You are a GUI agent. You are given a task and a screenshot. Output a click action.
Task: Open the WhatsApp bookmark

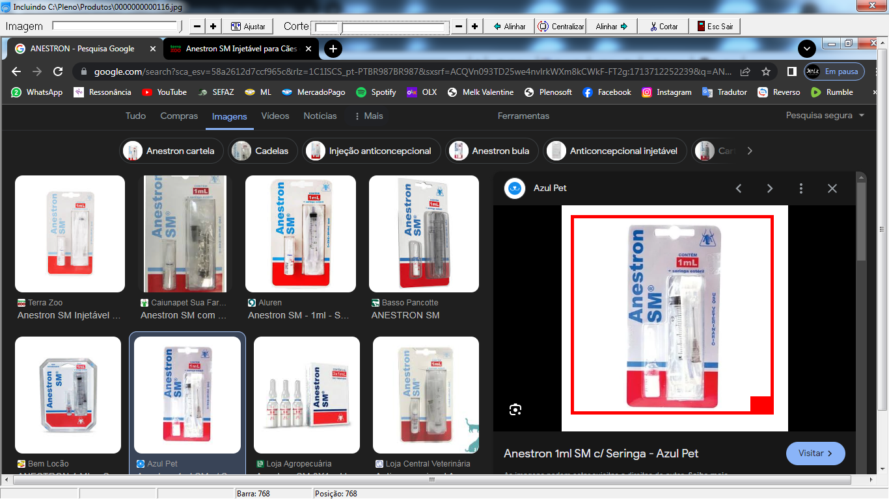37,92
